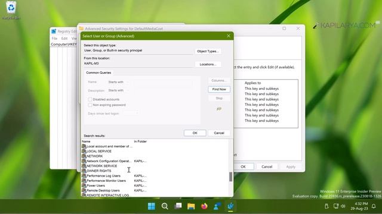Image resolution: width=382 pixels, height=214 pixels.
Task: Open the Recycle Bin desktop icon
Action: coord(11,10)
